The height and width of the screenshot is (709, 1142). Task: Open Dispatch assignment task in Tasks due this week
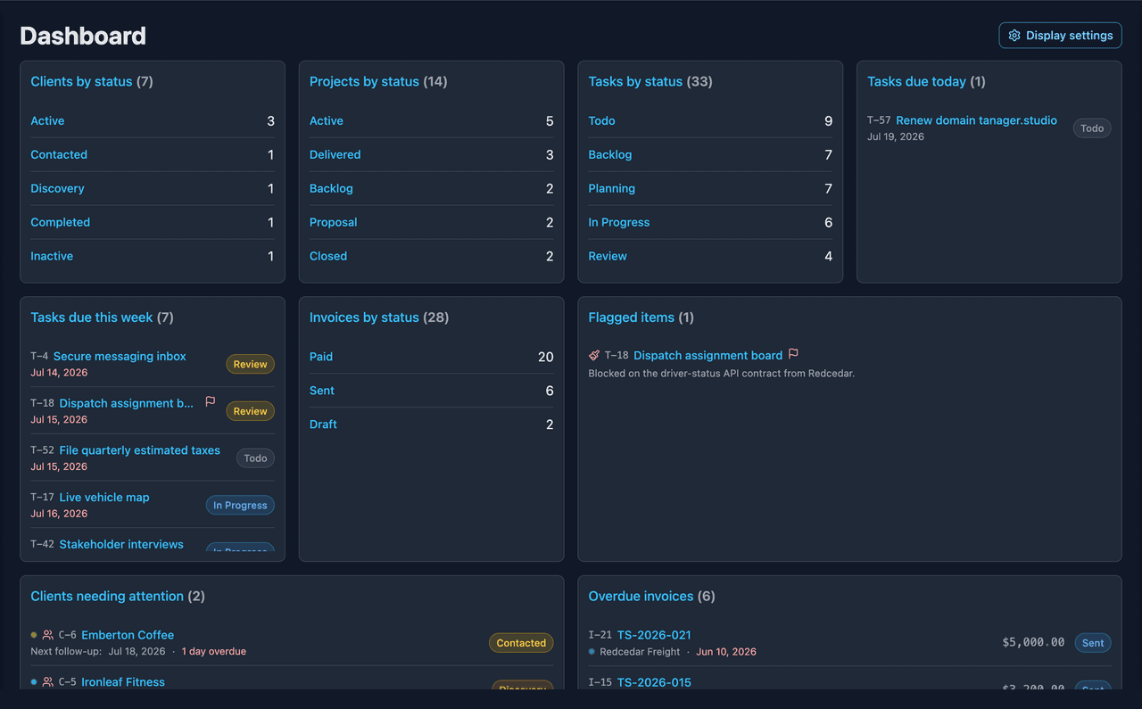coord(127,403)
